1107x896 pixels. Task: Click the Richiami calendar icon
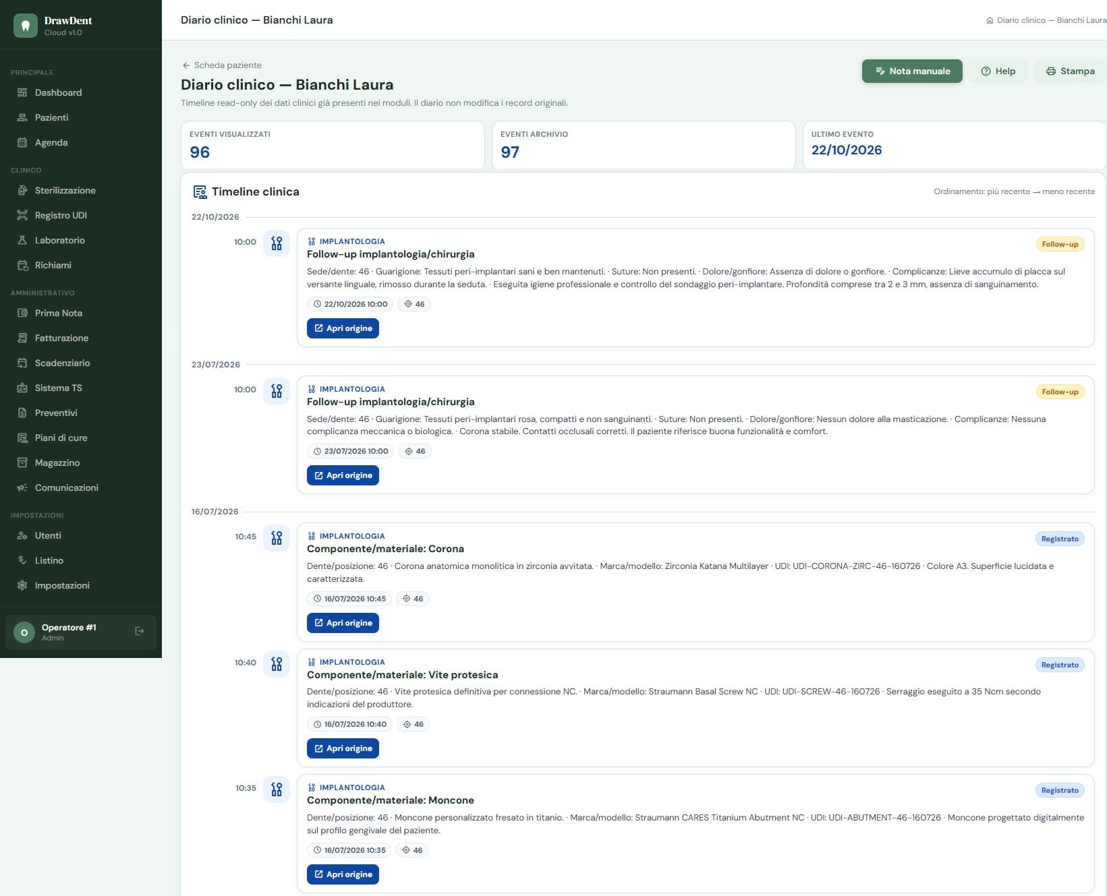(x=22, y=265)
